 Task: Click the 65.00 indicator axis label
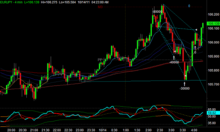click(x=212, y=109)
